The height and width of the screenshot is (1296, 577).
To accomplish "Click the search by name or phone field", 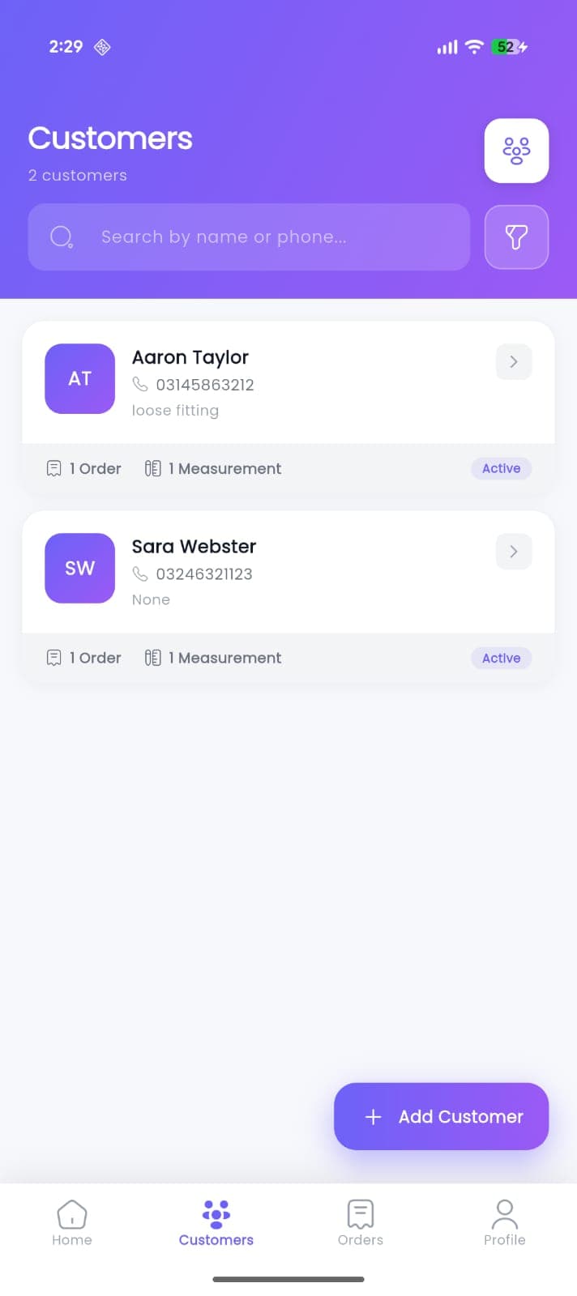I will (x=249, y=237).
